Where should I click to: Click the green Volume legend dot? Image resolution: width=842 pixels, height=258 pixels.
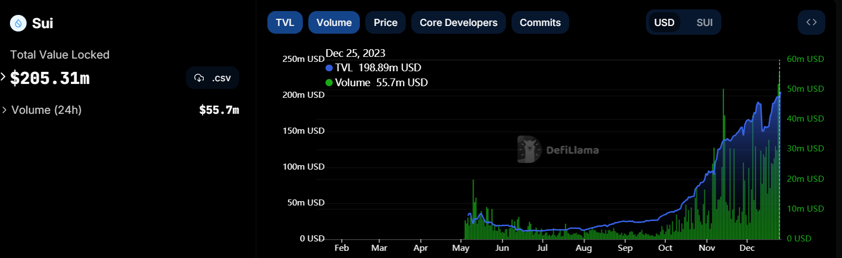[329, 83]
